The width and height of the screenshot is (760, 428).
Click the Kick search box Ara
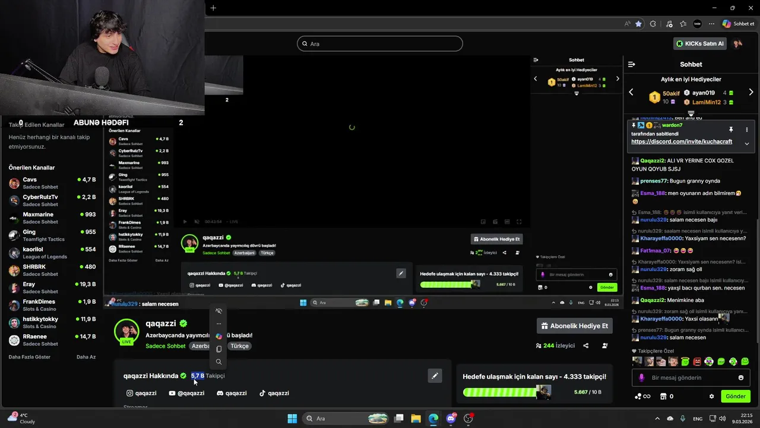pyautogui.click(x=380, y=43)
